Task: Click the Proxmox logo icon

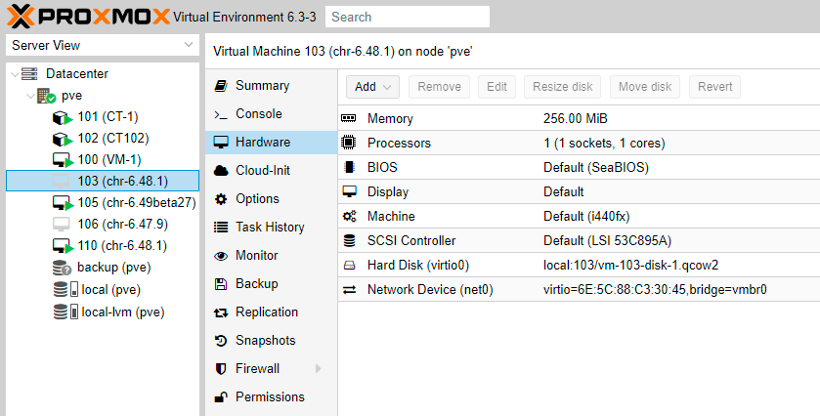Action: click(19, 16)
